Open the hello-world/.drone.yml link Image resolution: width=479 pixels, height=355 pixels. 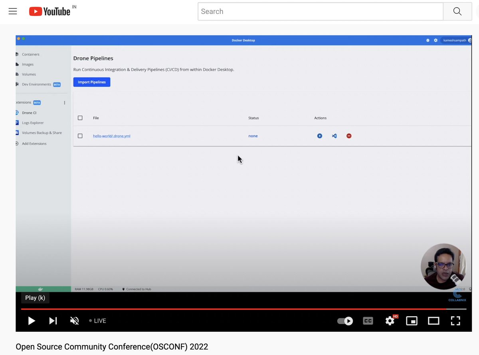click(x=112, y=136)
